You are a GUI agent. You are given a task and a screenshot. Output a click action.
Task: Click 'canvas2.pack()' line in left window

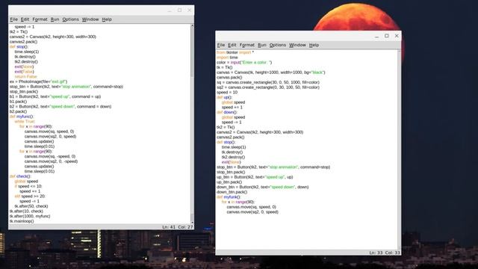tap(23, 42)
